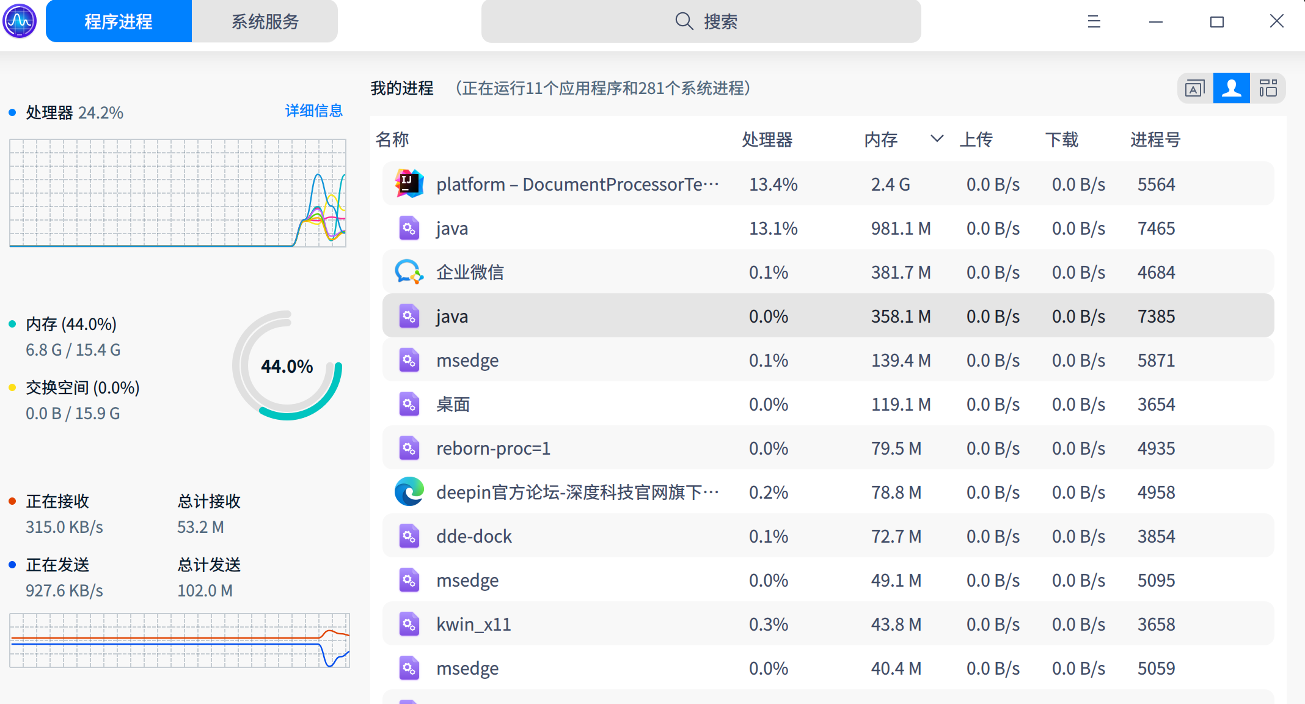
Task: Open 详细信息 link for processor
Action: pyautogui.click(x=313, y=111)
